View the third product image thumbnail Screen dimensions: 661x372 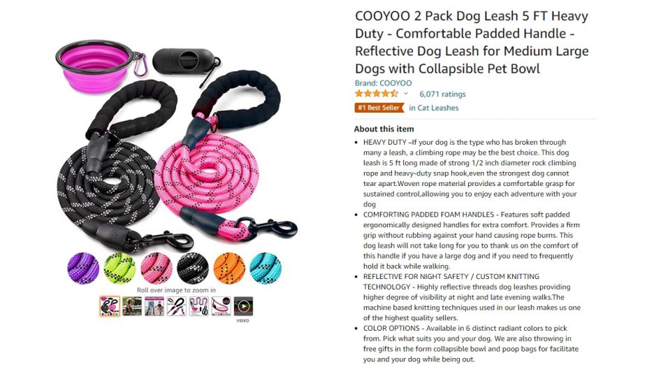tap(154, 306)
